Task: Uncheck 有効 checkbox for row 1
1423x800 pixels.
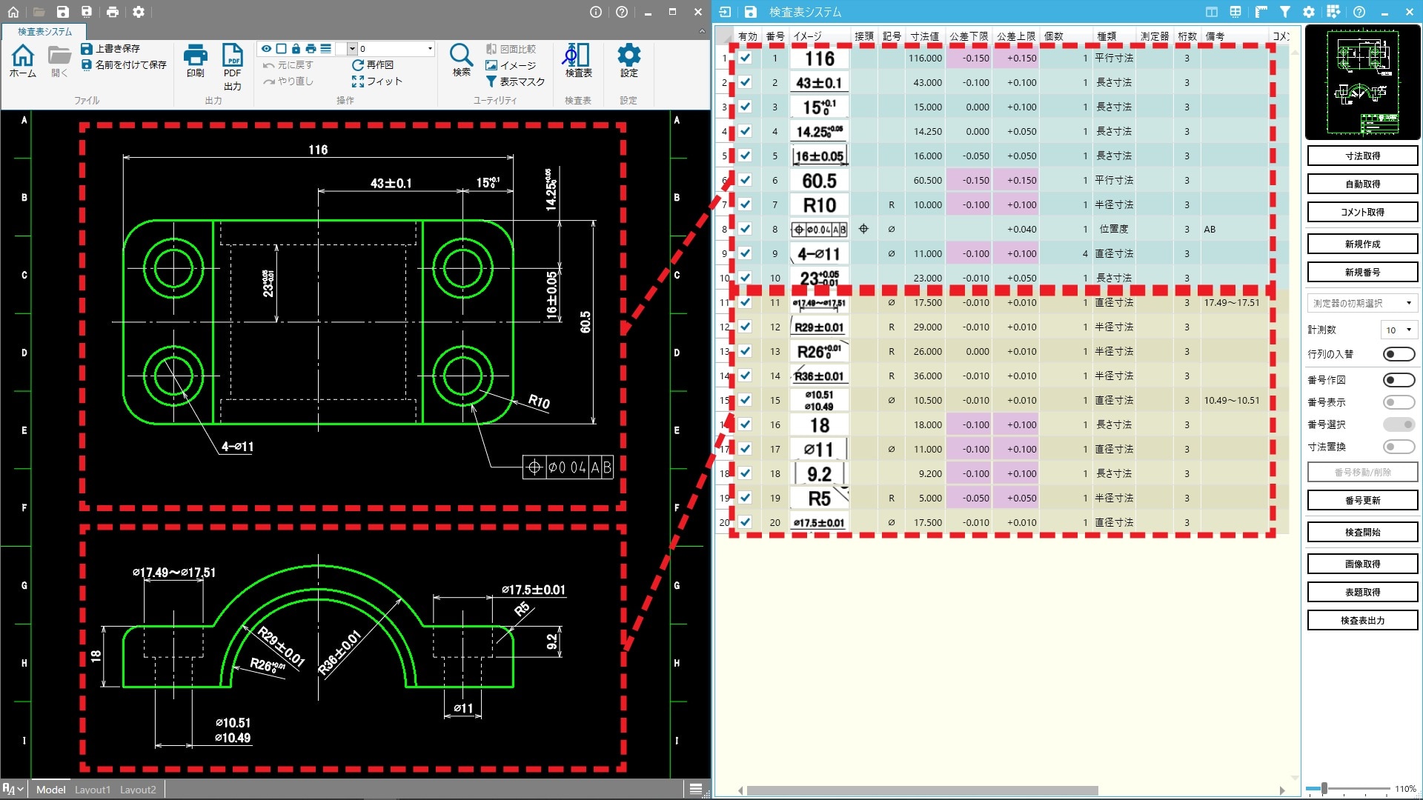Action: point(746,58)
